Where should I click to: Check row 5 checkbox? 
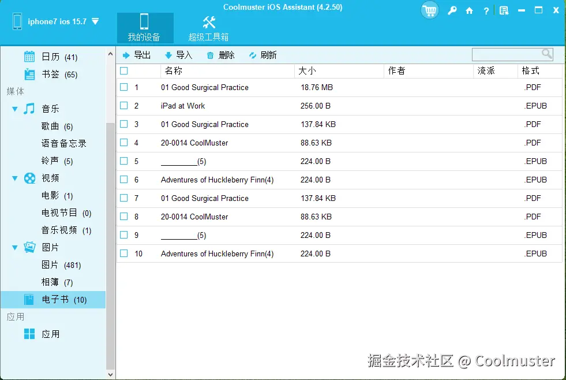click(x=124, y=161)
